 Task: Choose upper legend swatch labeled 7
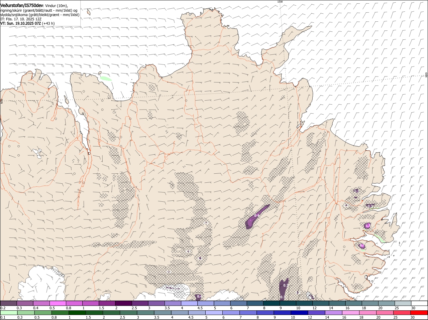click(x=255, y=303)
